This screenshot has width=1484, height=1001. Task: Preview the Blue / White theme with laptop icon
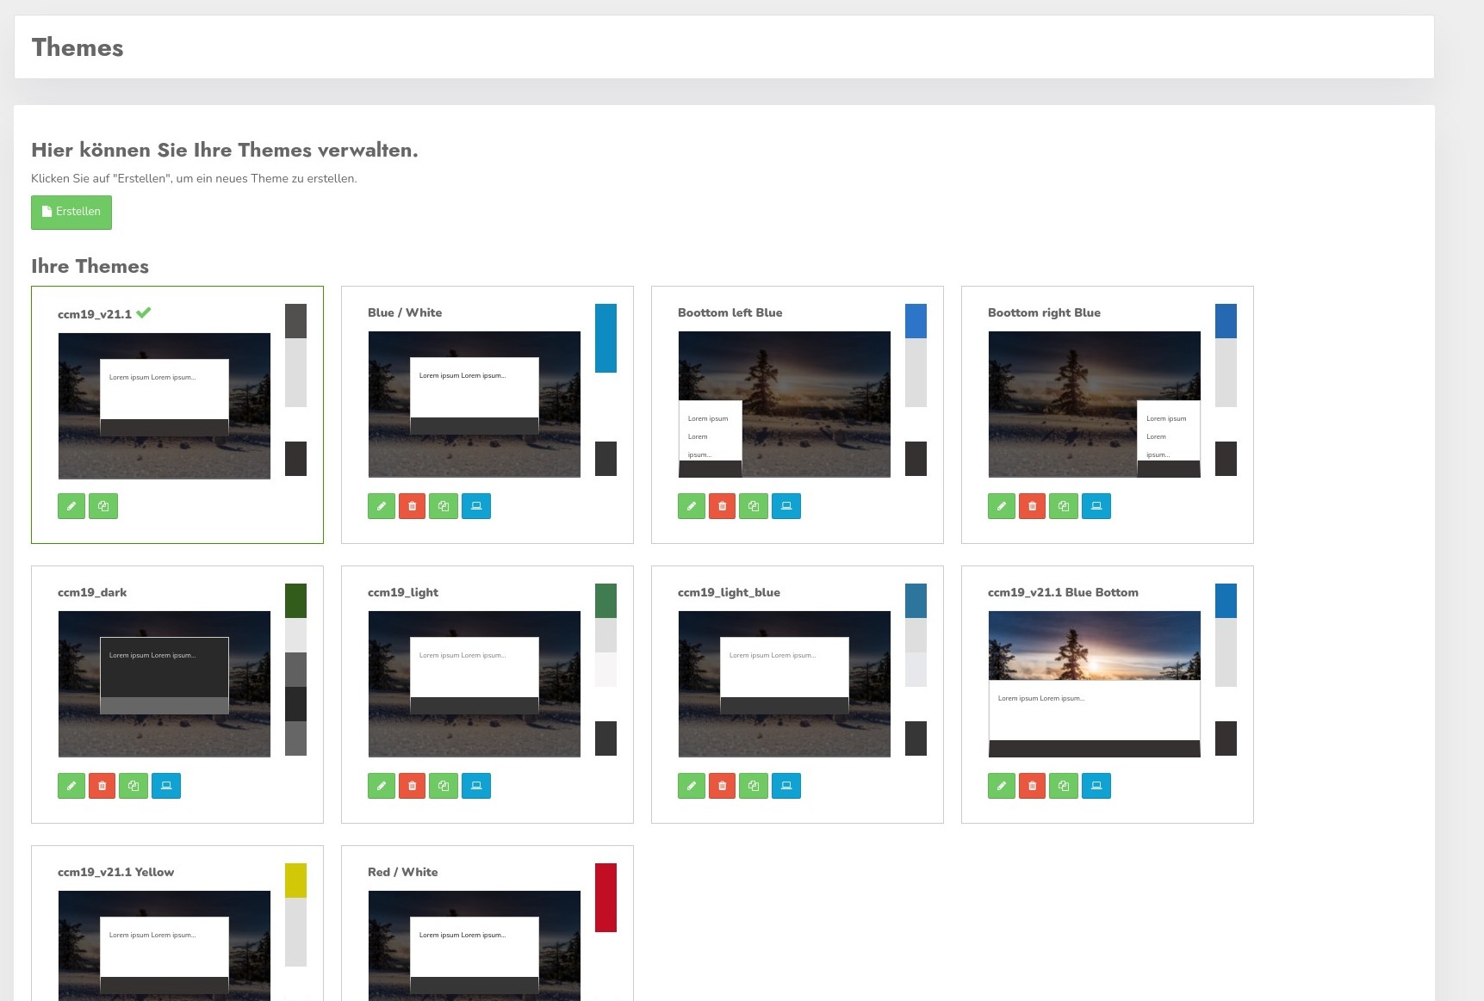click(x=475, y=506)
